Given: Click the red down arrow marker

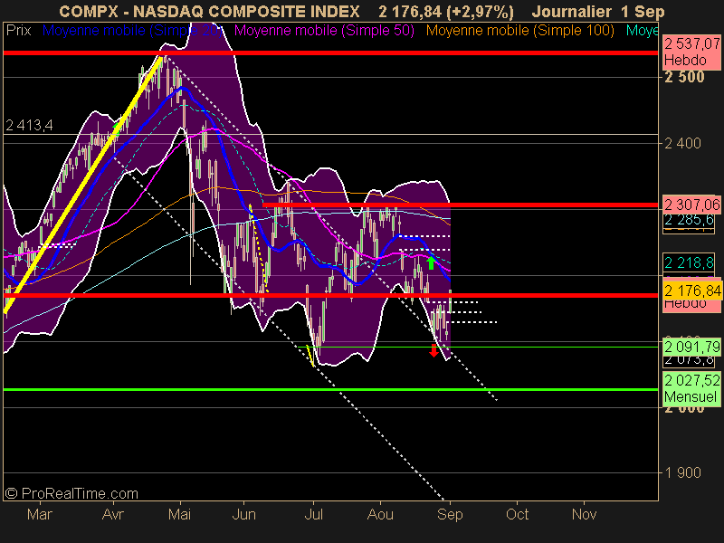Looking at the screenshot, I should click(x=433, y=350).
